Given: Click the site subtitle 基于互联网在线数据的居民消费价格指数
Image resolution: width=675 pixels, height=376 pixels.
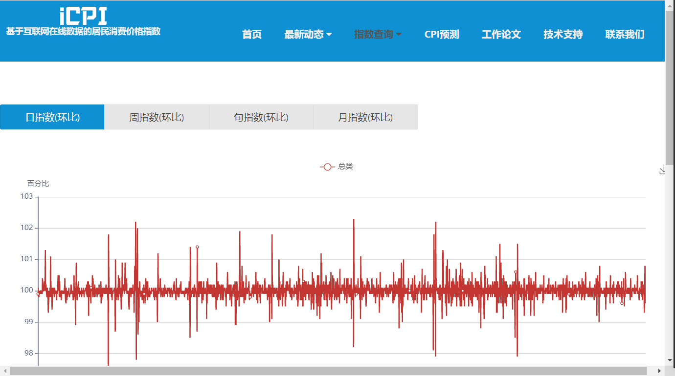Looking at the screenshot, I should coord(83,31).
